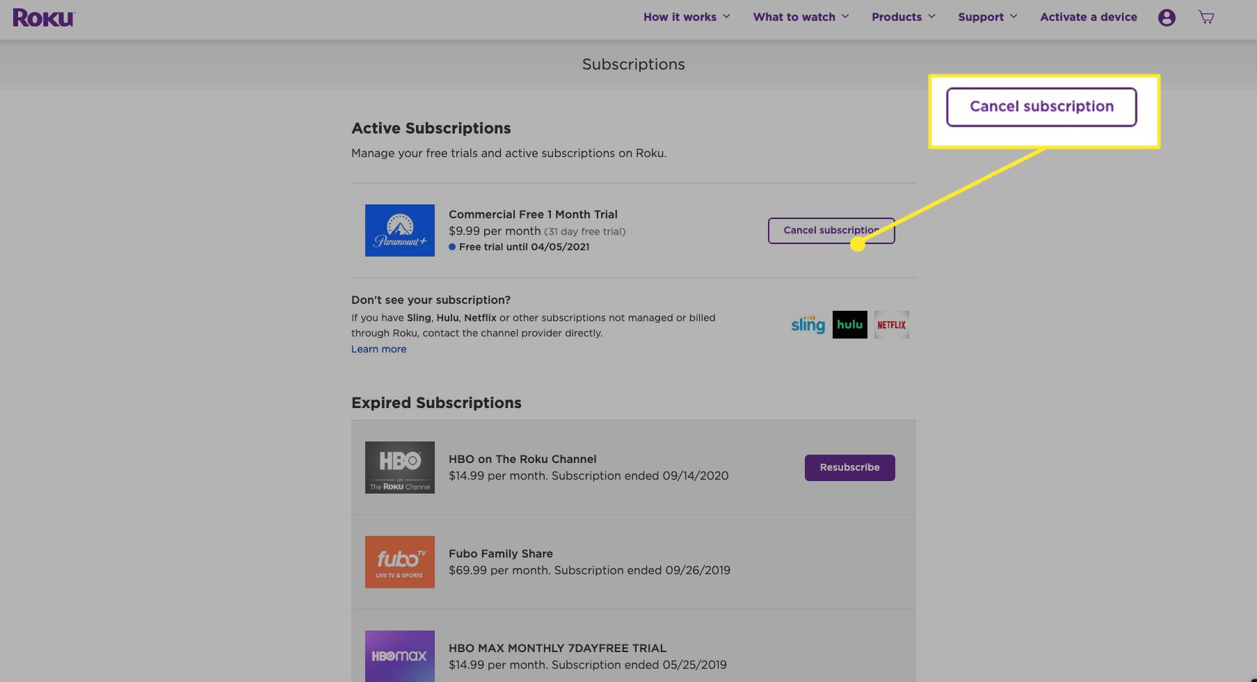Click the Expired Subscriptions heading
The image size is (1257, 682).
click(436, 403)
